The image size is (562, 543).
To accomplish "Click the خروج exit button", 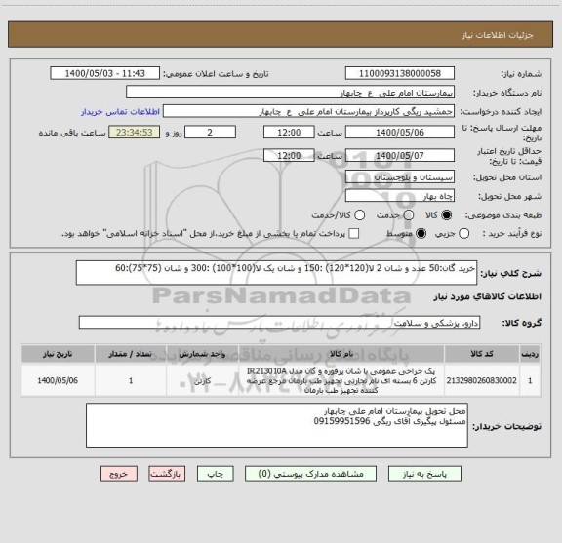I will [119, 474].
